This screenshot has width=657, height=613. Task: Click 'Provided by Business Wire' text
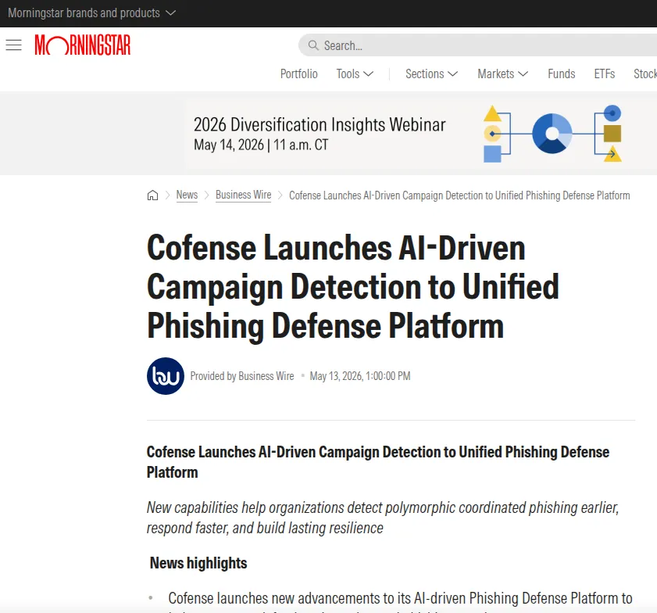point(242,376)
